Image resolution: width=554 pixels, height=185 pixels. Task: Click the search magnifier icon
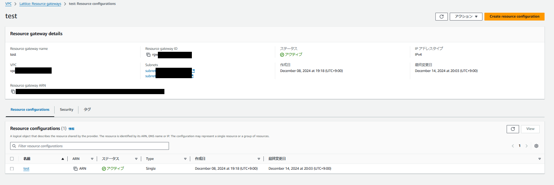pos(14,146)
